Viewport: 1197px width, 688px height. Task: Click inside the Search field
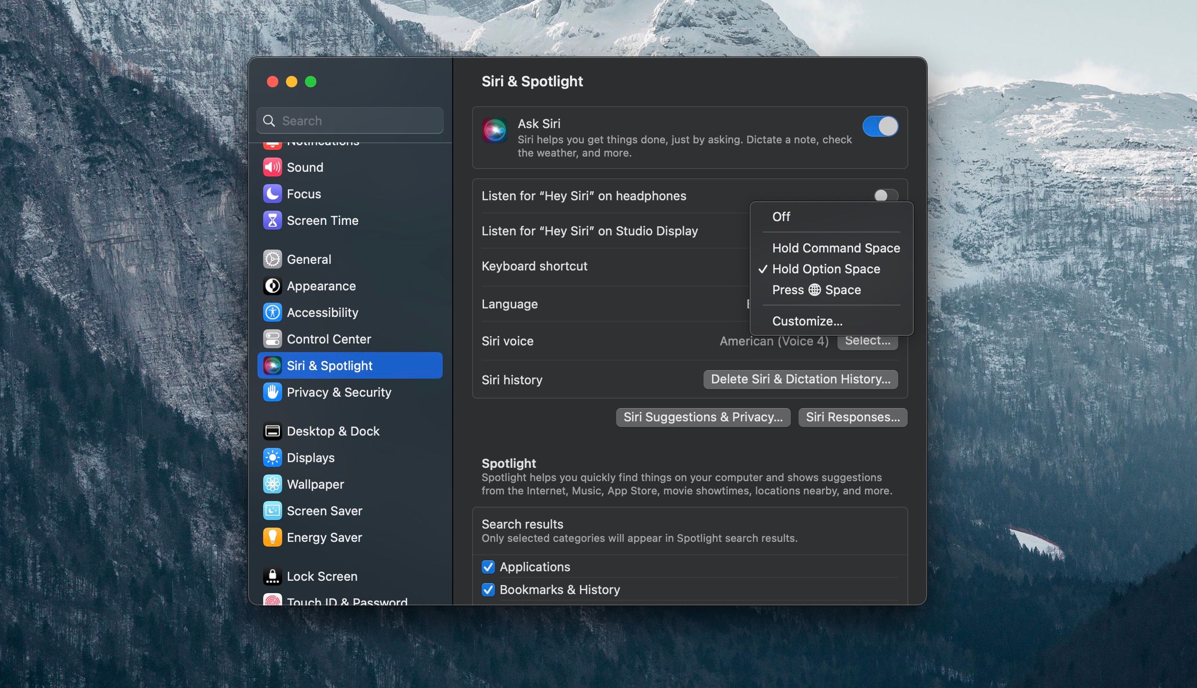pos(350,121)
